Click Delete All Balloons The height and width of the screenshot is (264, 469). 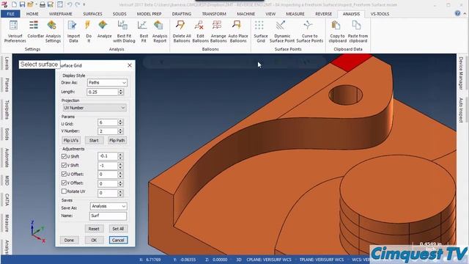click(x=182, y=32)
